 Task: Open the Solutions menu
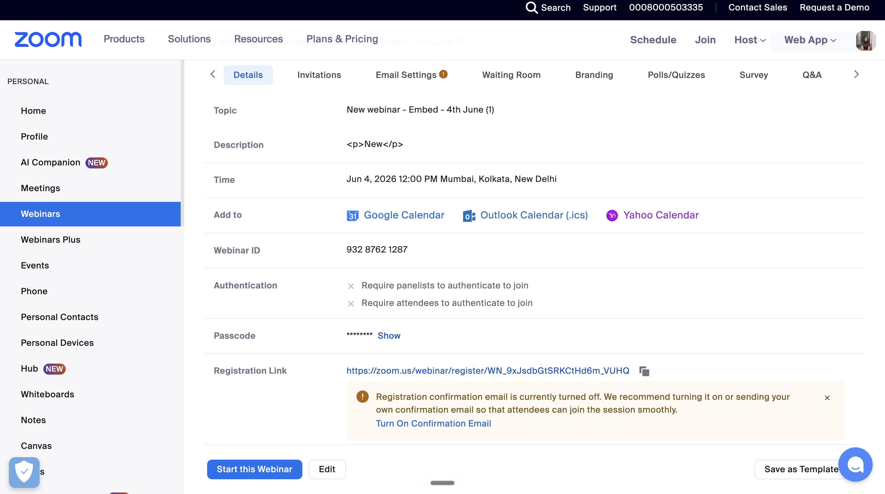[189, 39]
